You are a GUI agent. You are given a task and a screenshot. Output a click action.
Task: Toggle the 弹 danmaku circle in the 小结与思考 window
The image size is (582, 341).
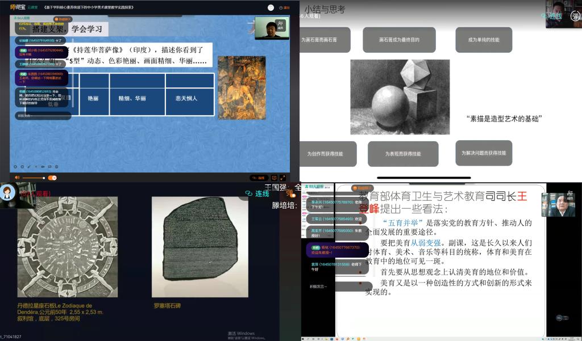576,16
